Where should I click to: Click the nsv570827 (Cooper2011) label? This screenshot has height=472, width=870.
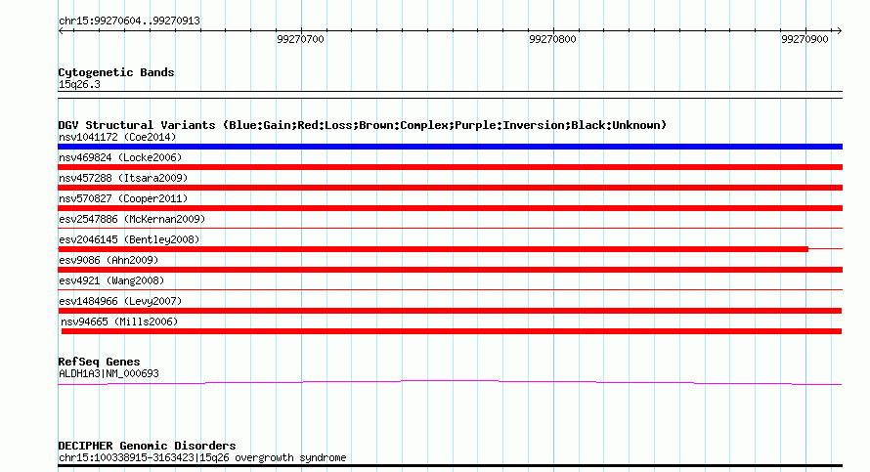(123, 198)
